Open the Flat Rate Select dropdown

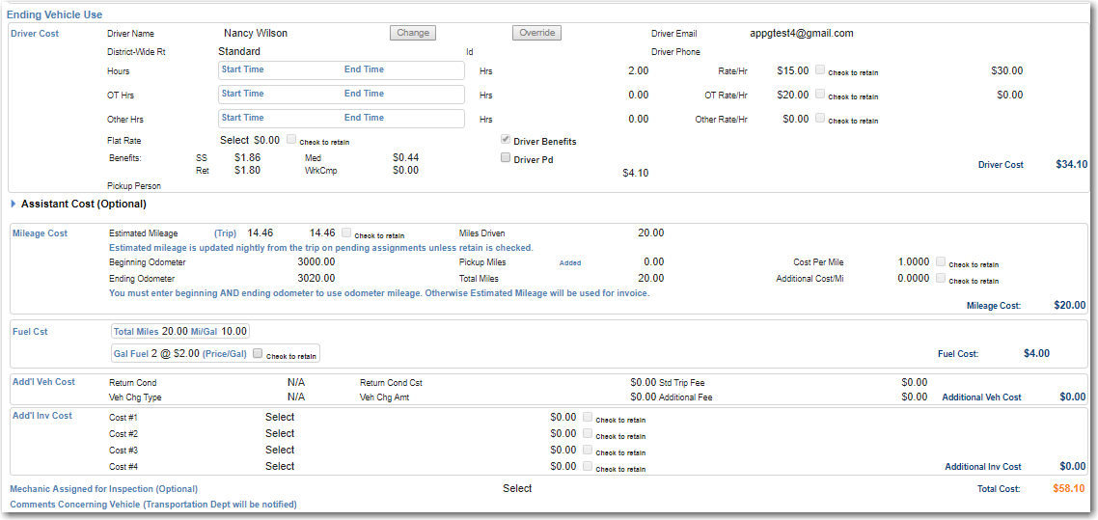(x=234, y=140)
